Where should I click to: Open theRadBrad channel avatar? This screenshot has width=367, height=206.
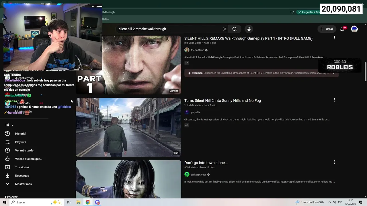[187, 50]
